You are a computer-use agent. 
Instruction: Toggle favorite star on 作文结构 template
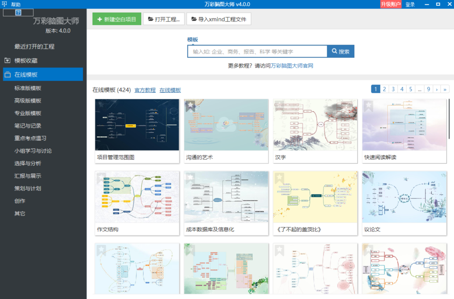101,178
